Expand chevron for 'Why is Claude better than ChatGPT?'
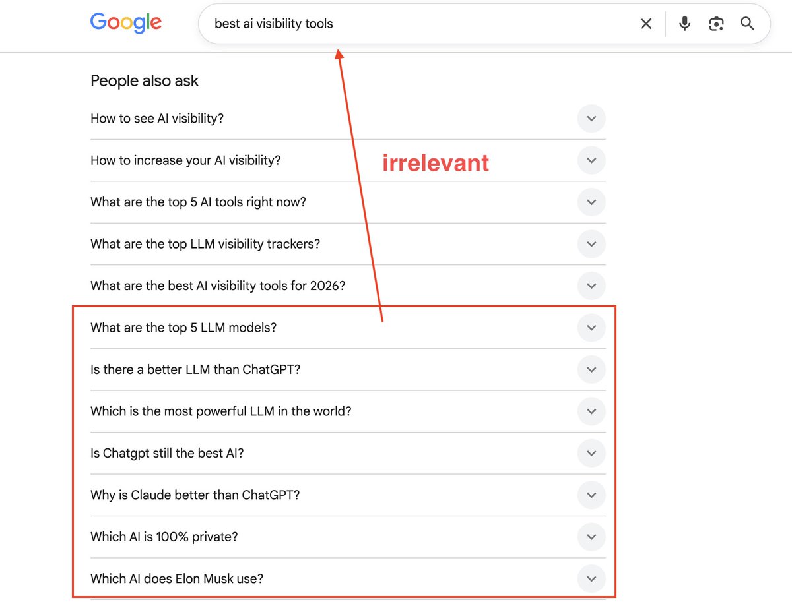The width and height of the screenshot is (792, 604). click(x=591, y=495)
